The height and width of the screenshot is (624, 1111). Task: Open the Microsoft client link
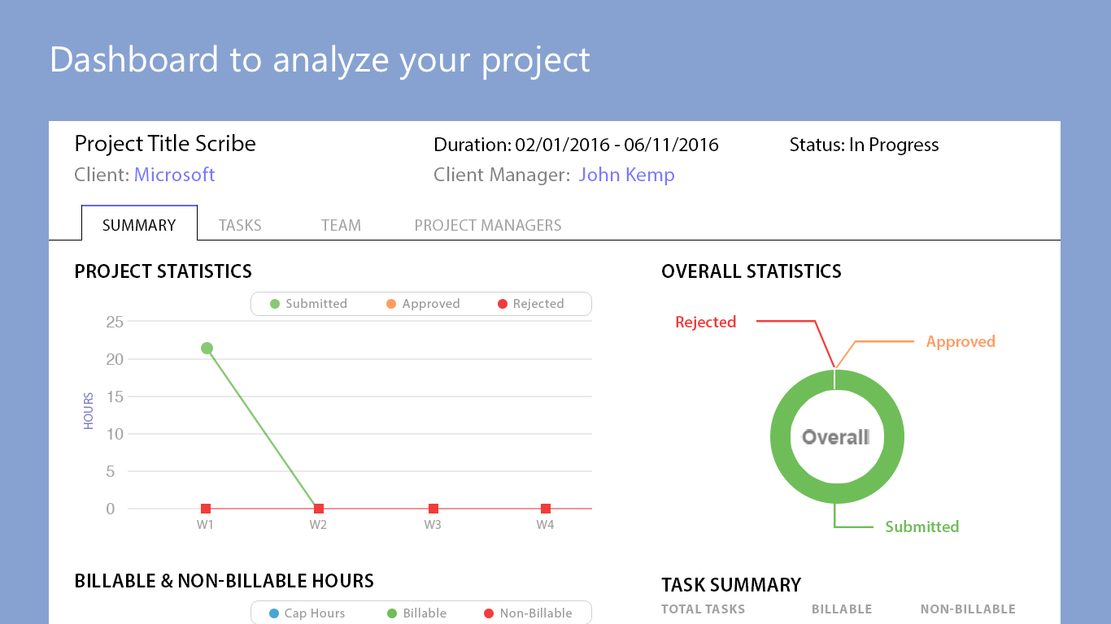click(x=174, y=175)
